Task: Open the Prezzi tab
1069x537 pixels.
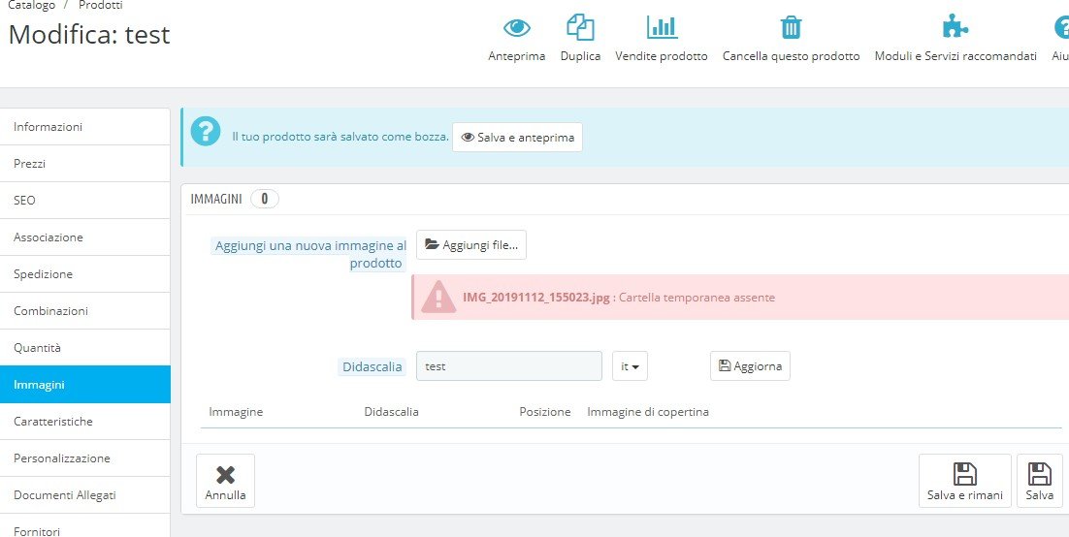Action: click(x=84, y=164)
